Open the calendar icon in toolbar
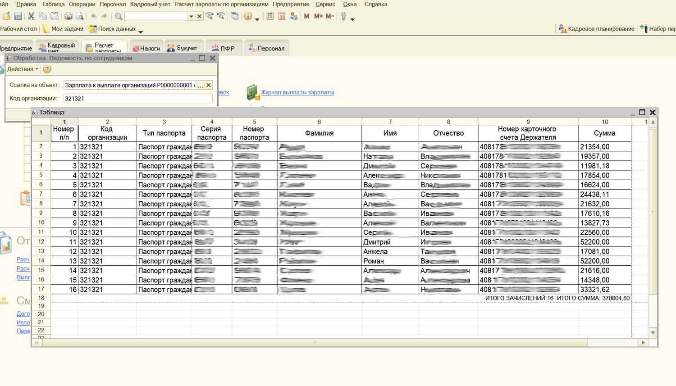This screenshot has height=386, width=676. pyautogui.click(x=282, y=16)
